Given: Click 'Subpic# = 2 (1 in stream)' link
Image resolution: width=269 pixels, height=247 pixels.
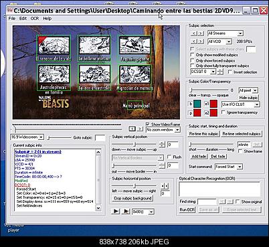Looking at the screenshot, I should tap(37, 152).
